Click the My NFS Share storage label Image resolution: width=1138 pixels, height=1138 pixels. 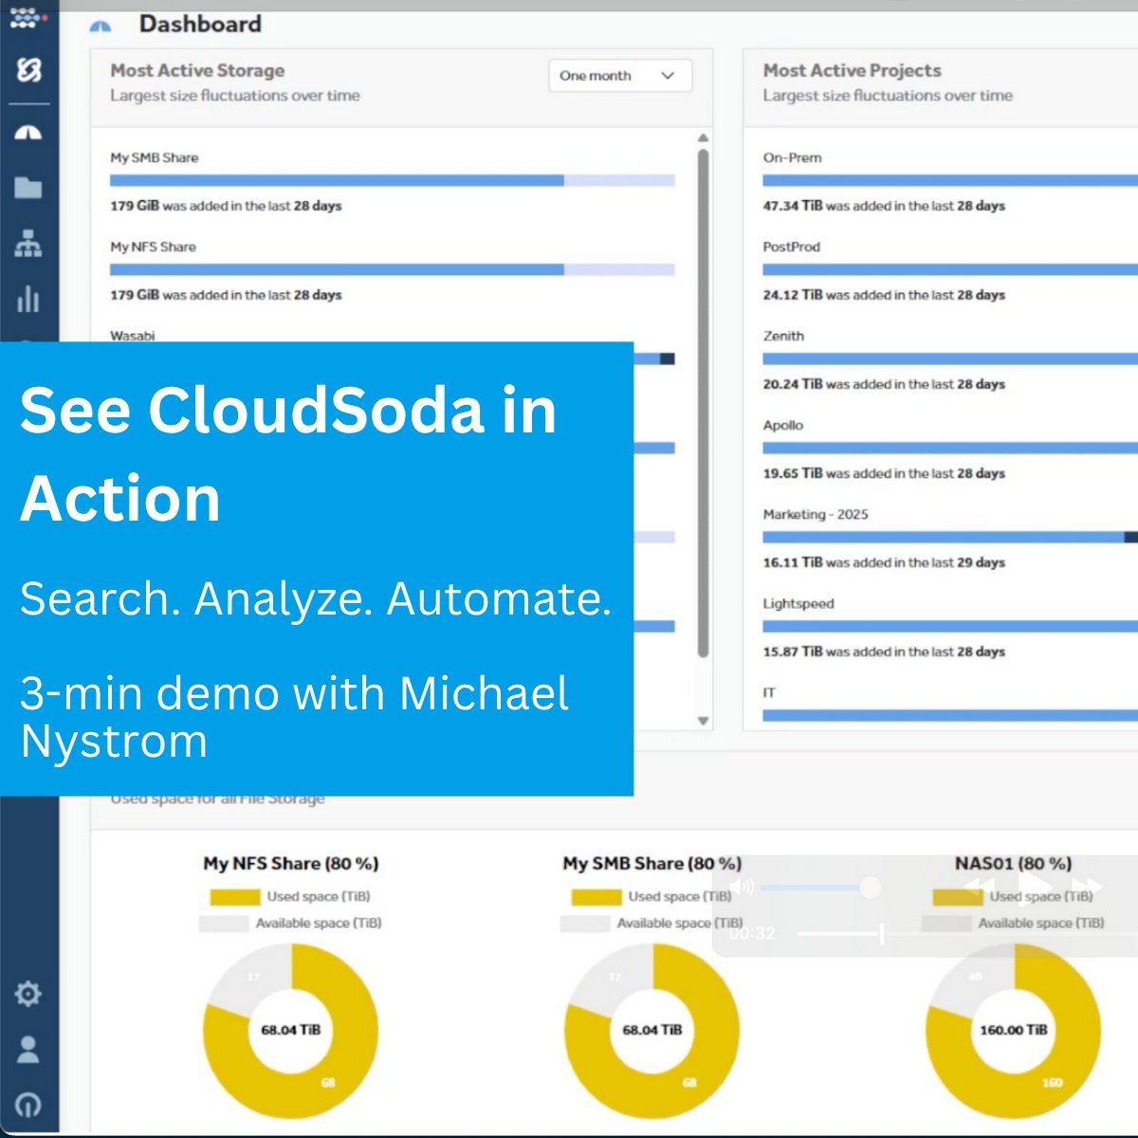coord(153,247)
